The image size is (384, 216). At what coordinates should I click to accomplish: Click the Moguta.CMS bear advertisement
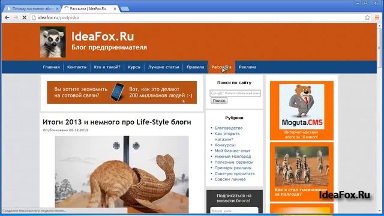[302, 110]
